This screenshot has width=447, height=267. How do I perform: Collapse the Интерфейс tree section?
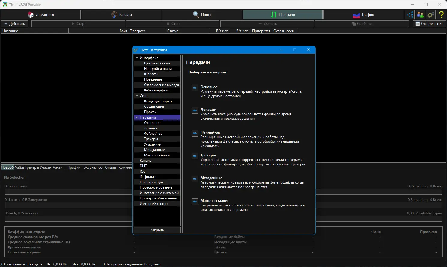(x=137, y=58)
